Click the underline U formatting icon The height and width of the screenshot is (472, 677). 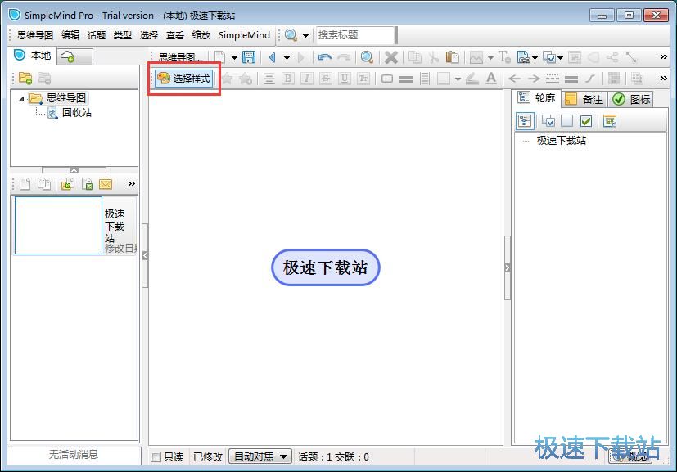344,79
